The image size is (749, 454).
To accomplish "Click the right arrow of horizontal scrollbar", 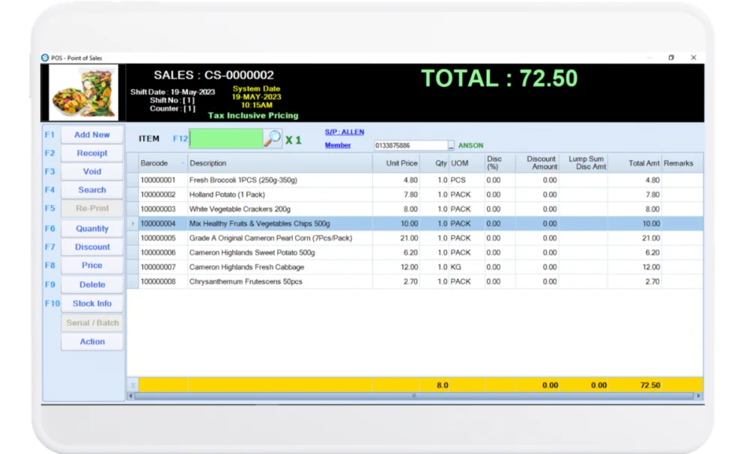I will (699, 396).
